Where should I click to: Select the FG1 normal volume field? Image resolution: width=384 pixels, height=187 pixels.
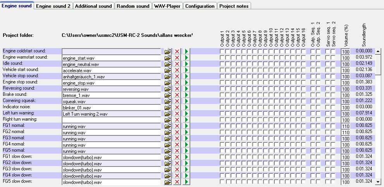point(345,126)
